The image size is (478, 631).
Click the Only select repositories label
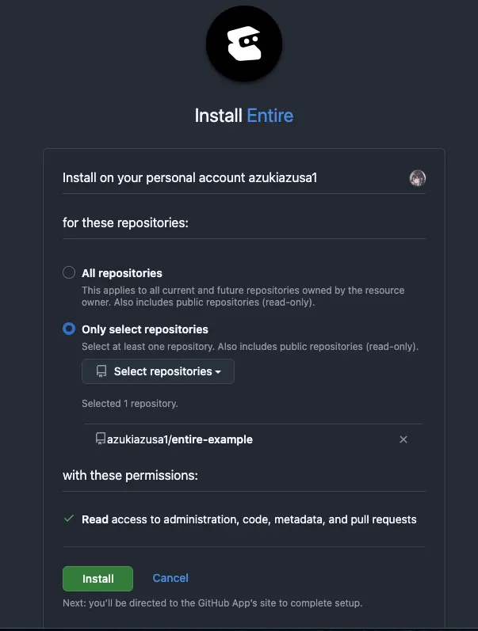point(145,329)
